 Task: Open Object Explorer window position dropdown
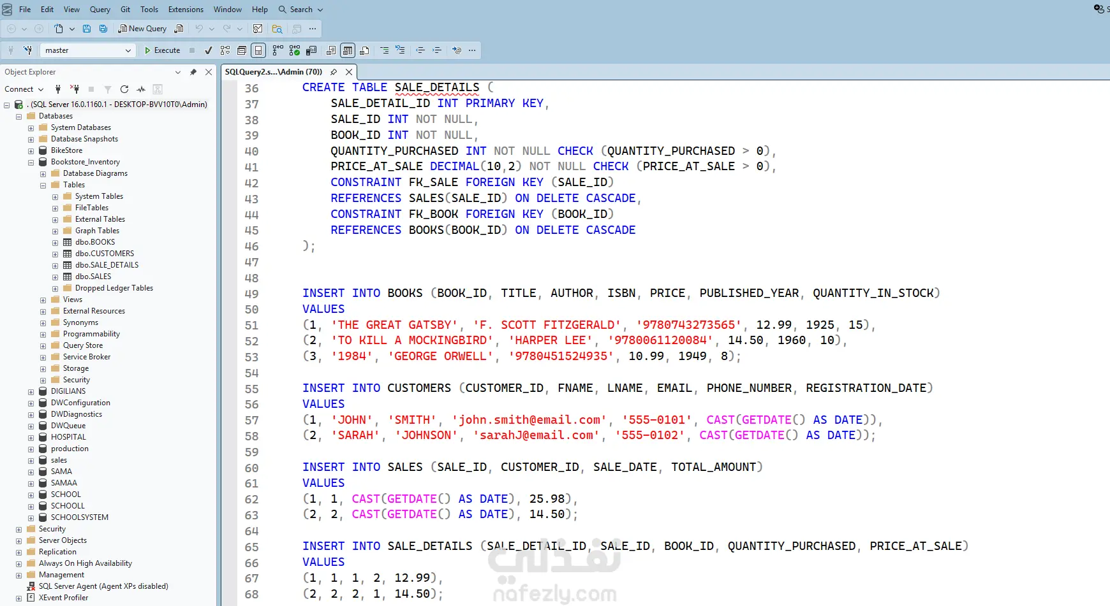178,72
